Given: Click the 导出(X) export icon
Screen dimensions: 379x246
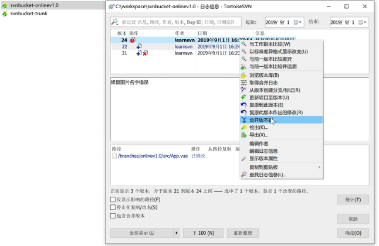Looking at the screenshot, I should click(x=243, y=135).
